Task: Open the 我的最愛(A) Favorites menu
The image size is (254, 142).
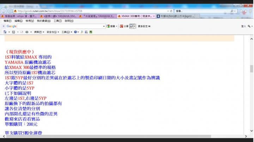Action: (x=44, y=21)
